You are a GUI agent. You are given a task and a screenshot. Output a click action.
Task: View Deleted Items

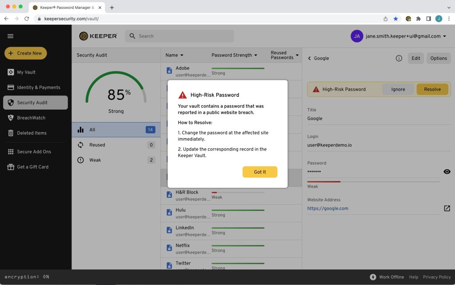36,133
